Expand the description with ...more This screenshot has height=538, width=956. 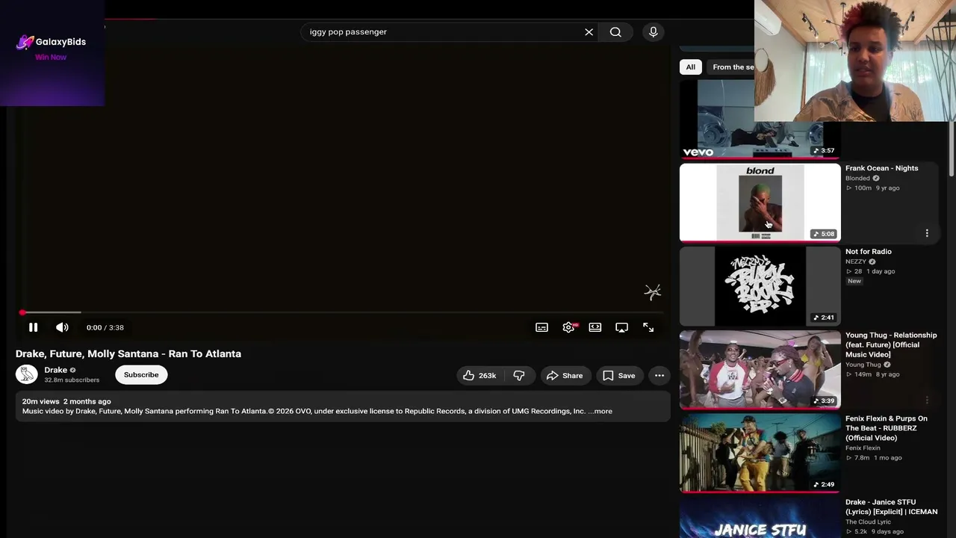pos(600,411)
